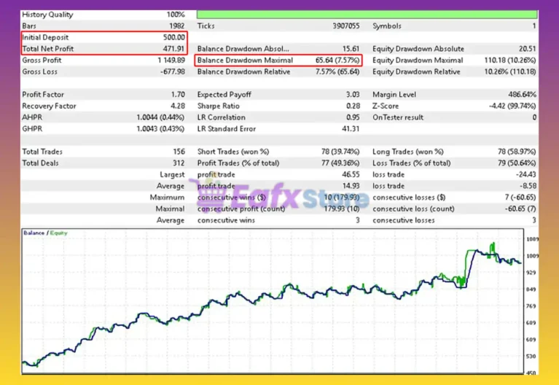Click the History Quality green progress bar

click(x=367, y=15)
